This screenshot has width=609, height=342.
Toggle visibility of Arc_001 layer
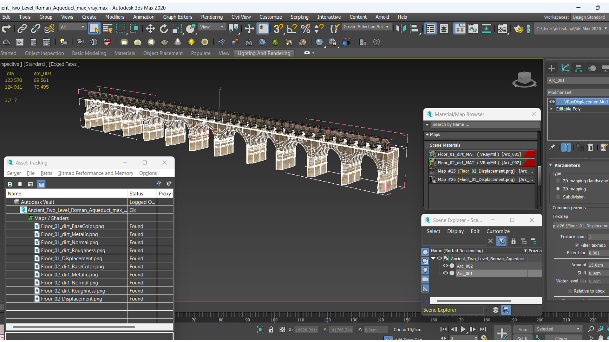click(445, 273)
